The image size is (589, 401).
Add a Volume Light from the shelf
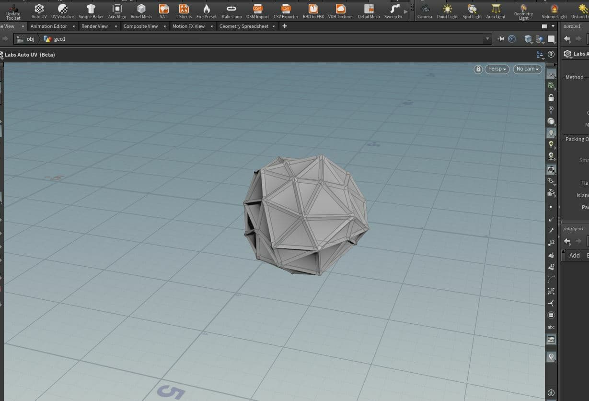(554, 12)
